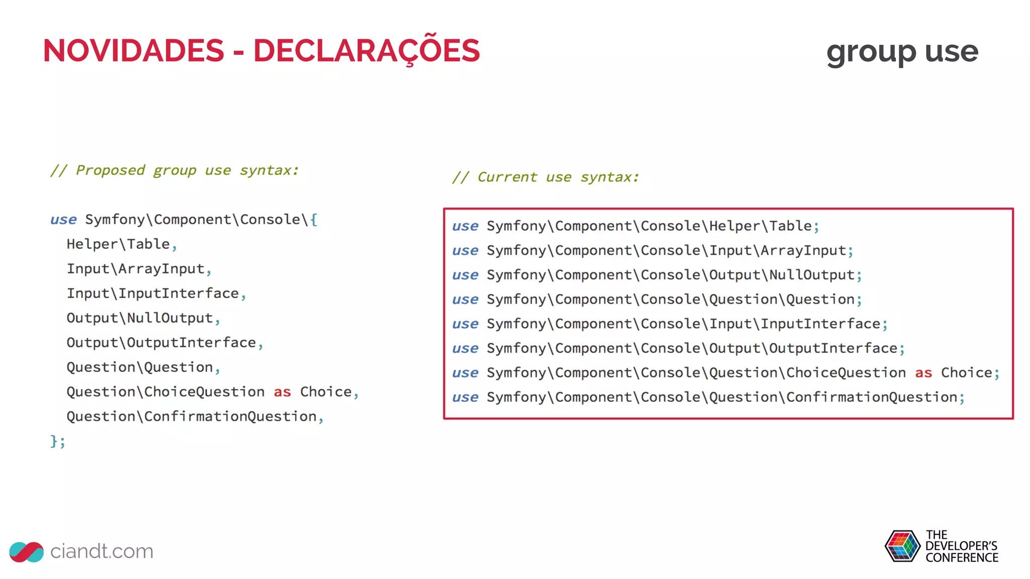Click The Developer's Conference cube logo
Viewport: 1030px width, 579px height.
tap(902, 546)
